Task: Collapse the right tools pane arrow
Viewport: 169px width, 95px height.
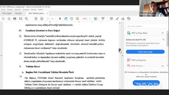Action: tap(122, 56)
